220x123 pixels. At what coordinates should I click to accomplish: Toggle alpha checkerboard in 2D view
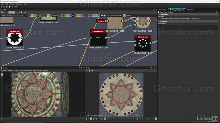(91, 119)
